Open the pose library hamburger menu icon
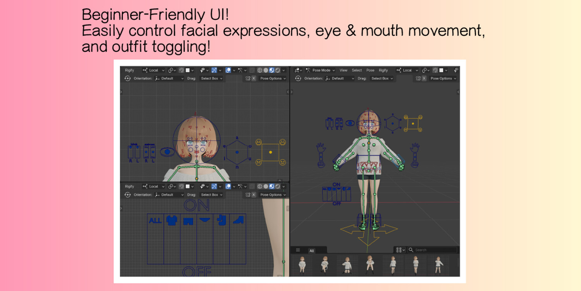Viewport: 581px width, 291px height. tap(298, 250)
